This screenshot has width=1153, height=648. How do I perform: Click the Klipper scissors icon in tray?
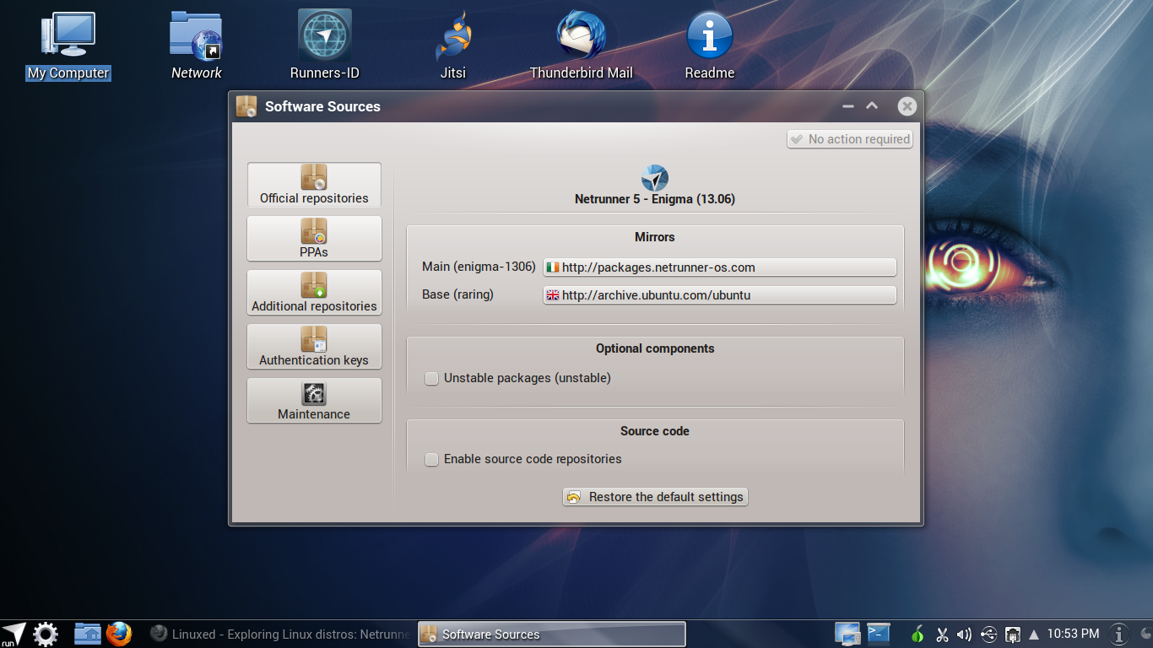(x=943, y=634)
